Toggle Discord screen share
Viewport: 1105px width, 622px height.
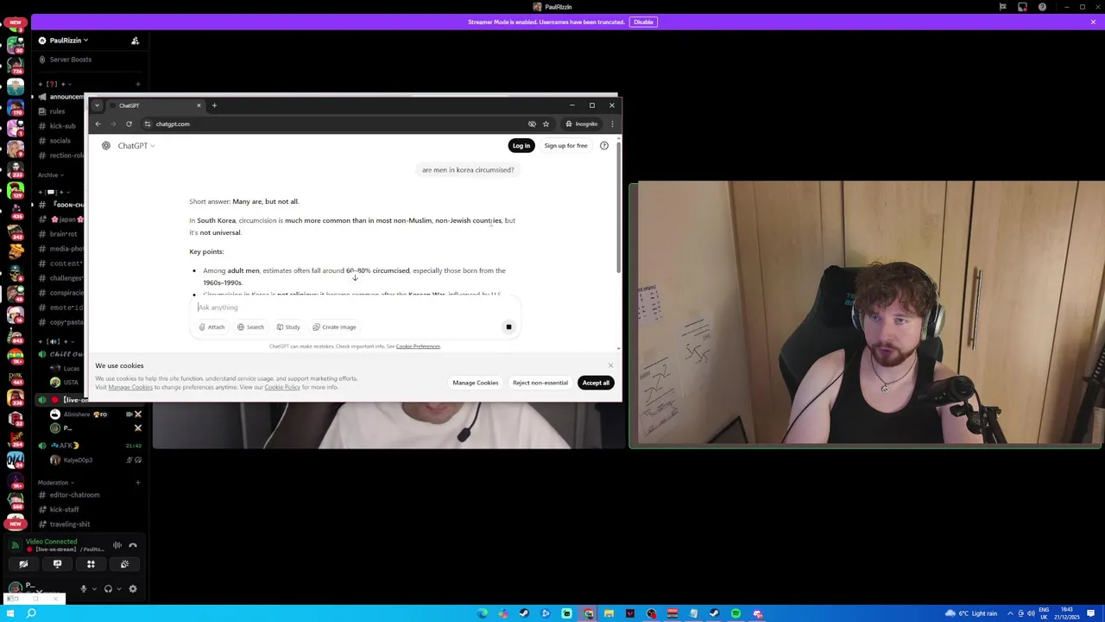click(57, 564)
